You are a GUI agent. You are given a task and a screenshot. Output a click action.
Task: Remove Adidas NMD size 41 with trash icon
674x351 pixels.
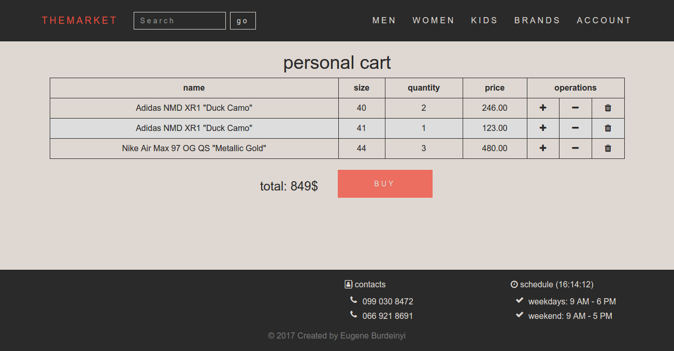(608, 128)
